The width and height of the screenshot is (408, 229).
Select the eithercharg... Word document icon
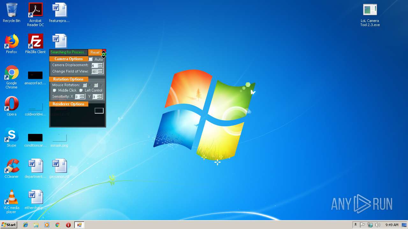click(35, 200)
